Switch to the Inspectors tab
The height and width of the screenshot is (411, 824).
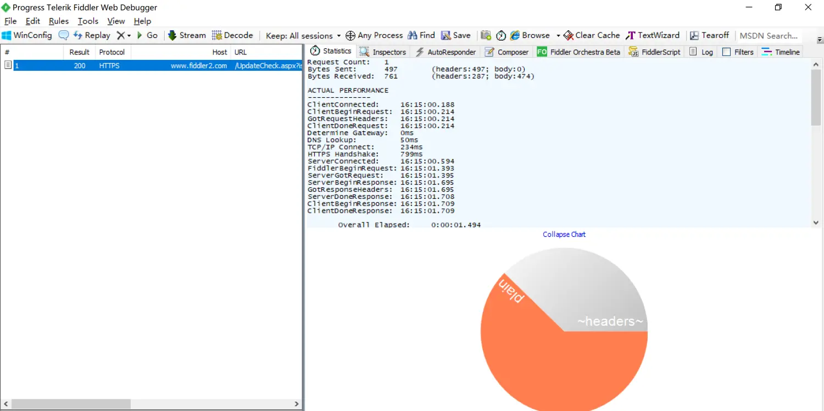383,52
